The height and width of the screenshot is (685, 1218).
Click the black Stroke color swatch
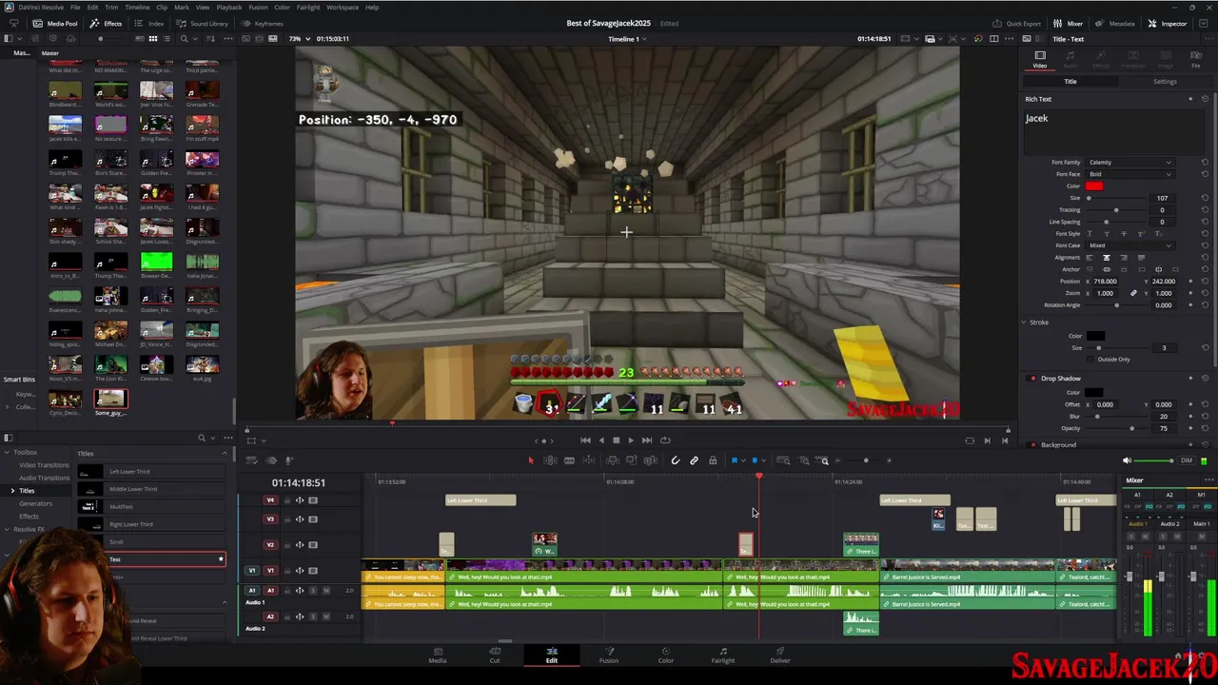tap(1095, 336)
